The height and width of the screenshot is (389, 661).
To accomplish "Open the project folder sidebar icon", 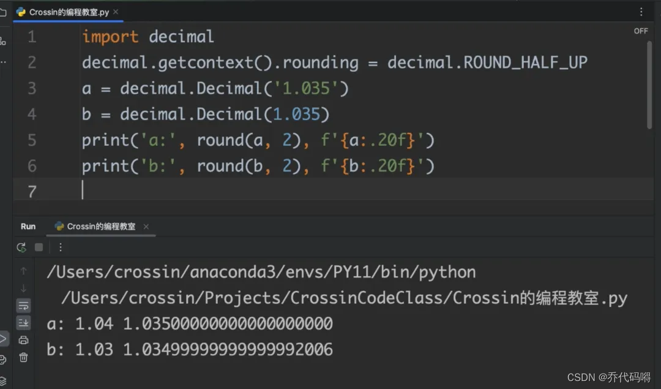I will [2, 13].
